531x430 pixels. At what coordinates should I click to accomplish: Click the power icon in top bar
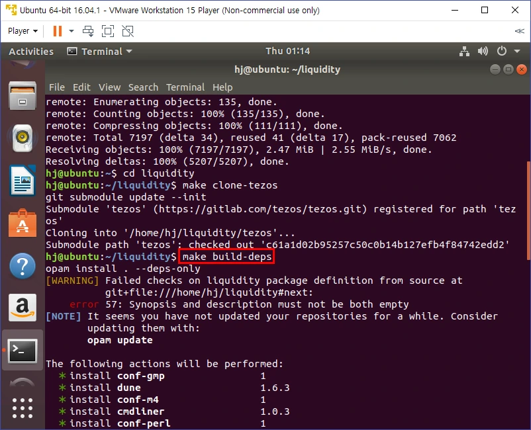point(502,52)
